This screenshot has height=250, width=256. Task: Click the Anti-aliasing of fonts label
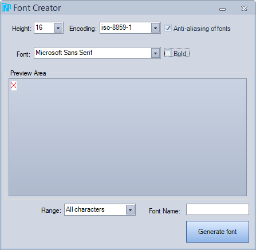click(202, 29)
